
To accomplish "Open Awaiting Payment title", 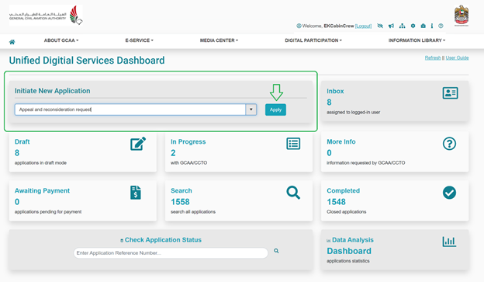I will [43, 191].
